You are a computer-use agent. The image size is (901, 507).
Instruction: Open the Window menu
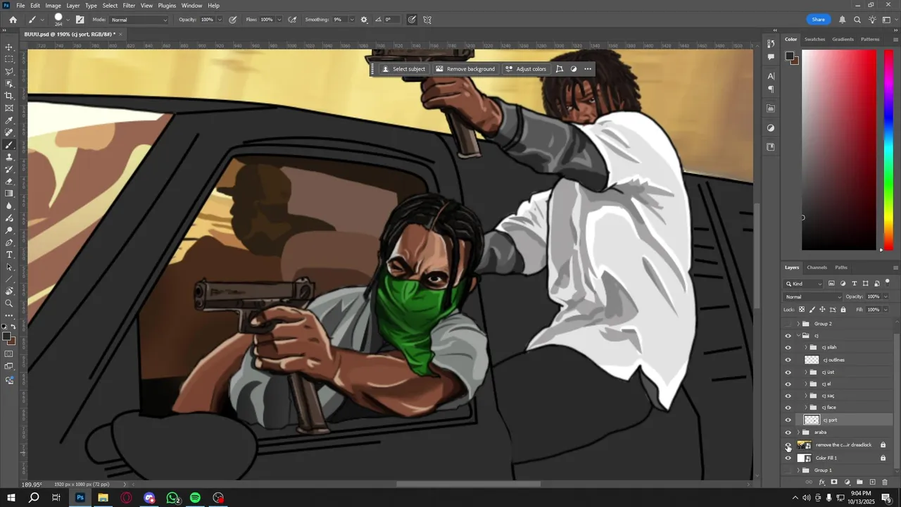pos(191,5)
